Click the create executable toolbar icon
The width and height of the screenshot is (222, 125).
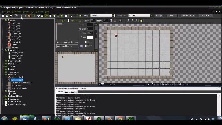[x=16, y=16]
